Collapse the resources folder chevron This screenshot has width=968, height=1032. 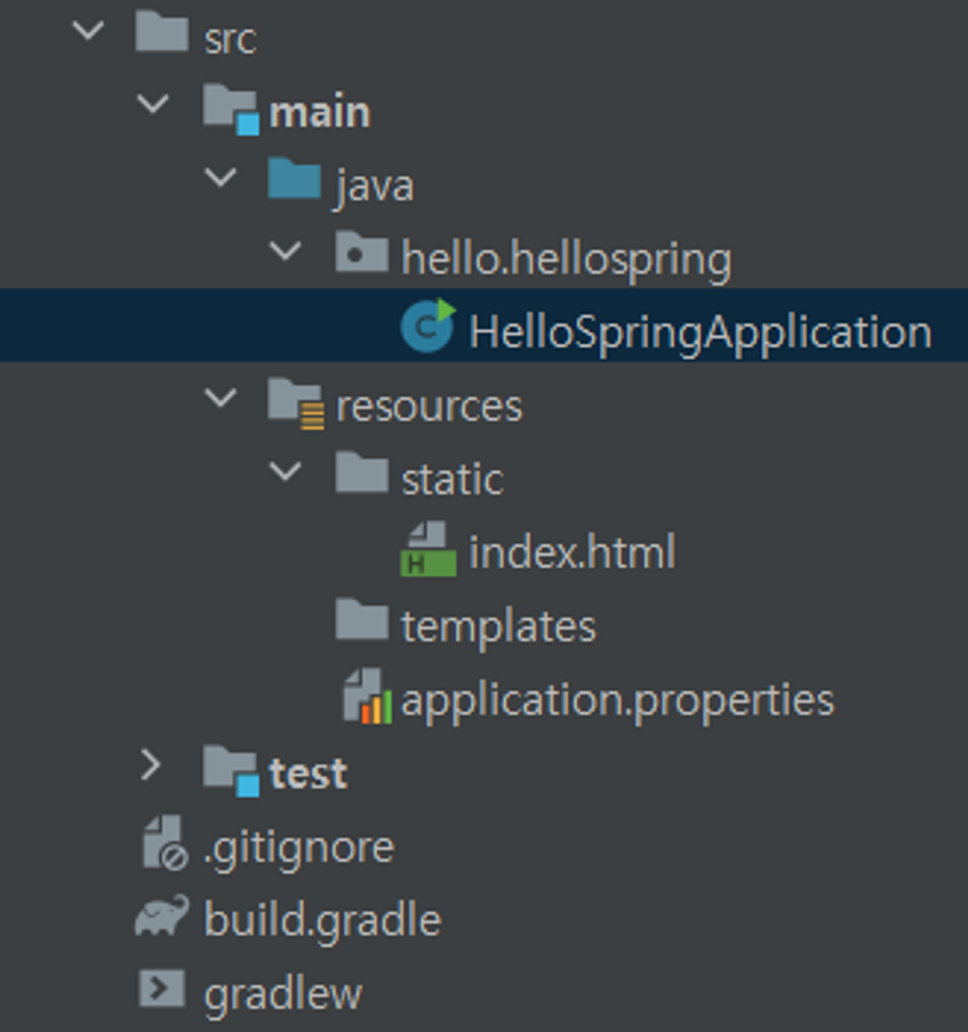[x=220, y=399]
